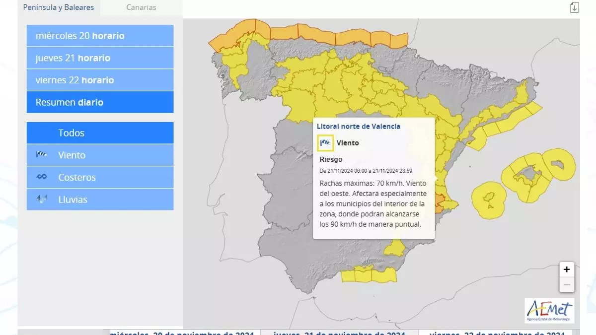
Task: Click the waves icon next to Costeros
Action: point(42,177)
